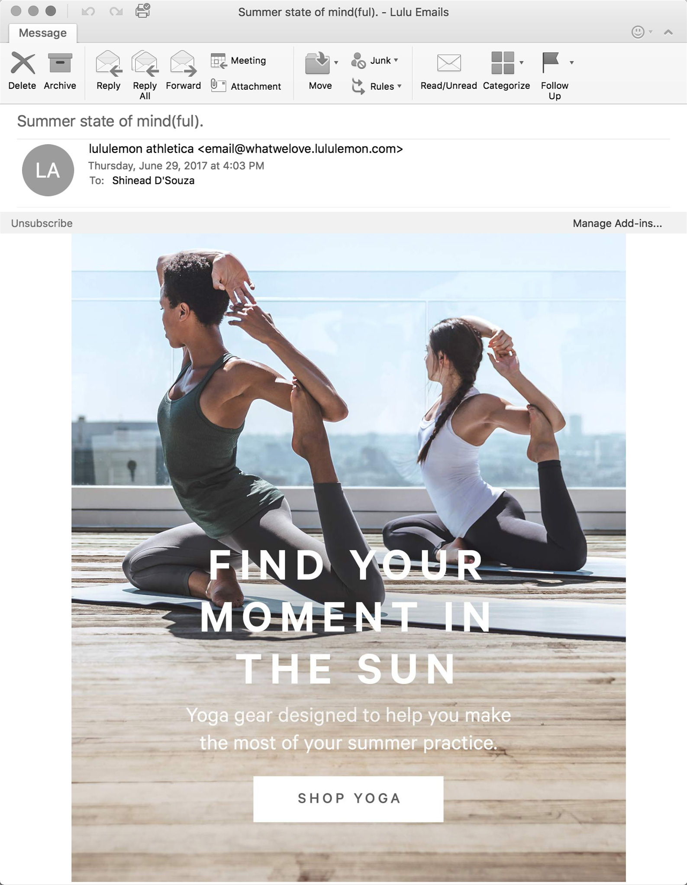This screenshot has height=885, width=687.
Task: Open the Rules dropdown
Action: pyautogui.click(x=399, y=86)
